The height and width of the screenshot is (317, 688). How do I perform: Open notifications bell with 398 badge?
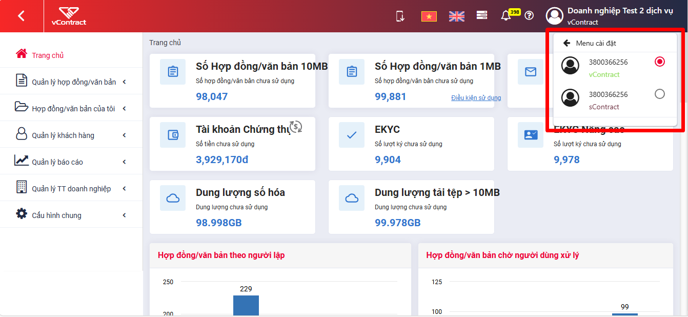point(506,16)
